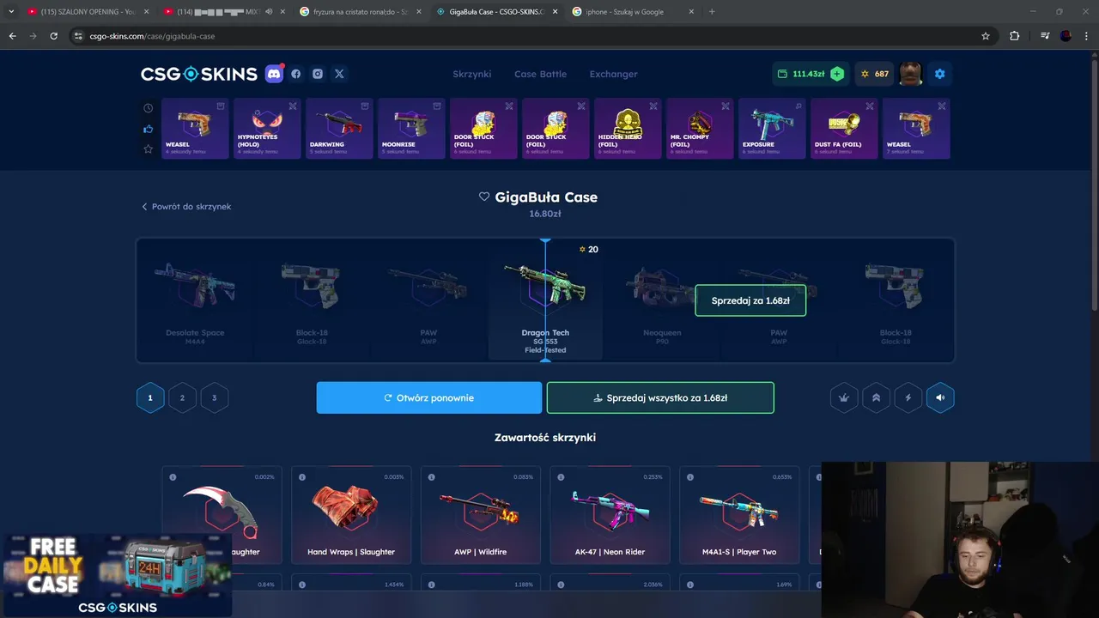Click the double-chevron upgrade icon button
The width and height of the screenshot is (1099, 618).
(x=876, y=397)
